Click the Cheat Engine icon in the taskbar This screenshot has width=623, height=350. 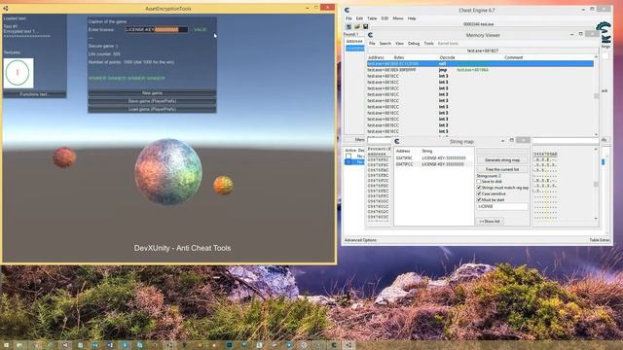tap(334, 345)
